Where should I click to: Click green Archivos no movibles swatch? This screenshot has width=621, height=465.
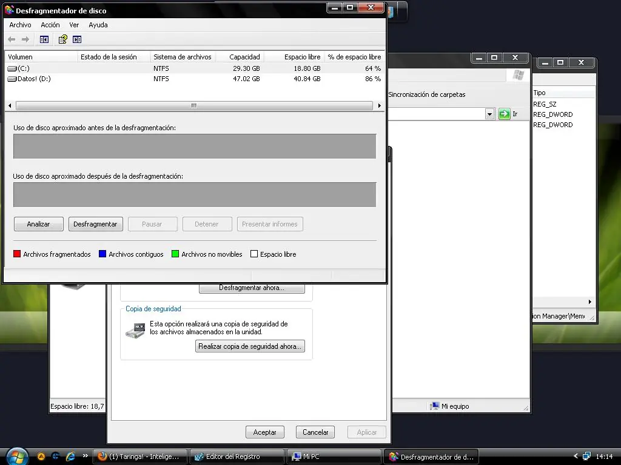[x=175, y=254]
